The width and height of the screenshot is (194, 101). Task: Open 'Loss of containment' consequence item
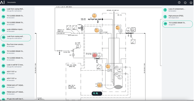177,10
